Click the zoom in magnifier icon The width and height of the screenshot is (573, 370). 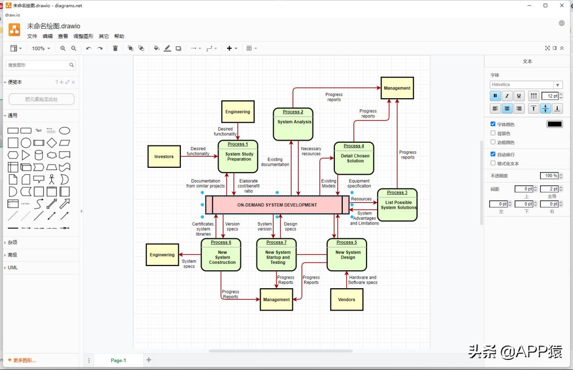click(x=63, y=48)
